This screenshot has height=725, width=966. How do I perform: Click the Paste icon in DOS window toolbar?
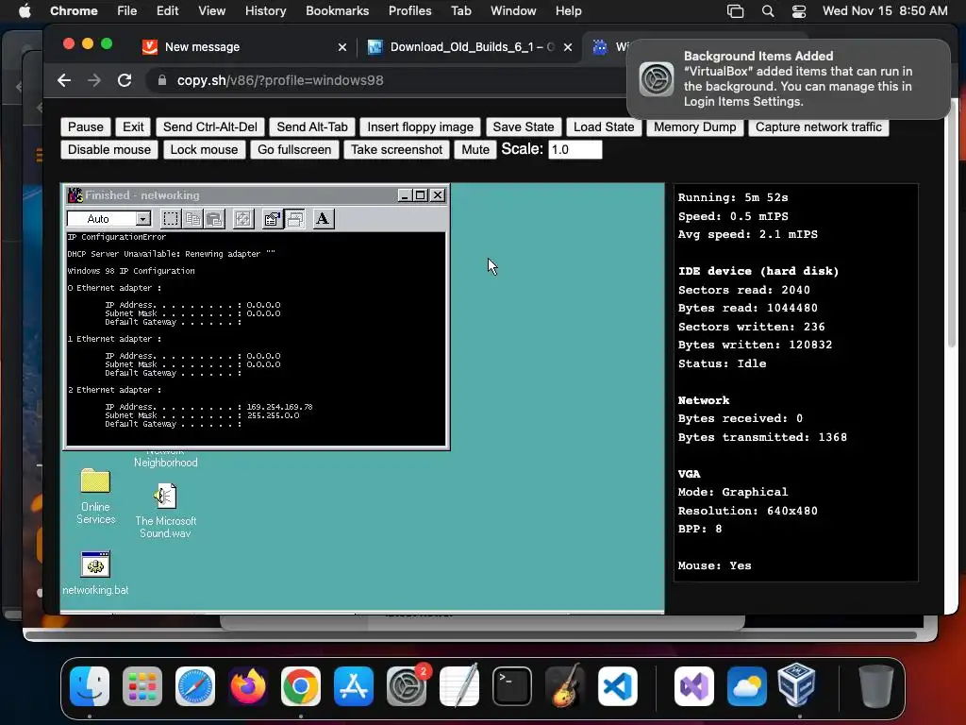(214, 219)
